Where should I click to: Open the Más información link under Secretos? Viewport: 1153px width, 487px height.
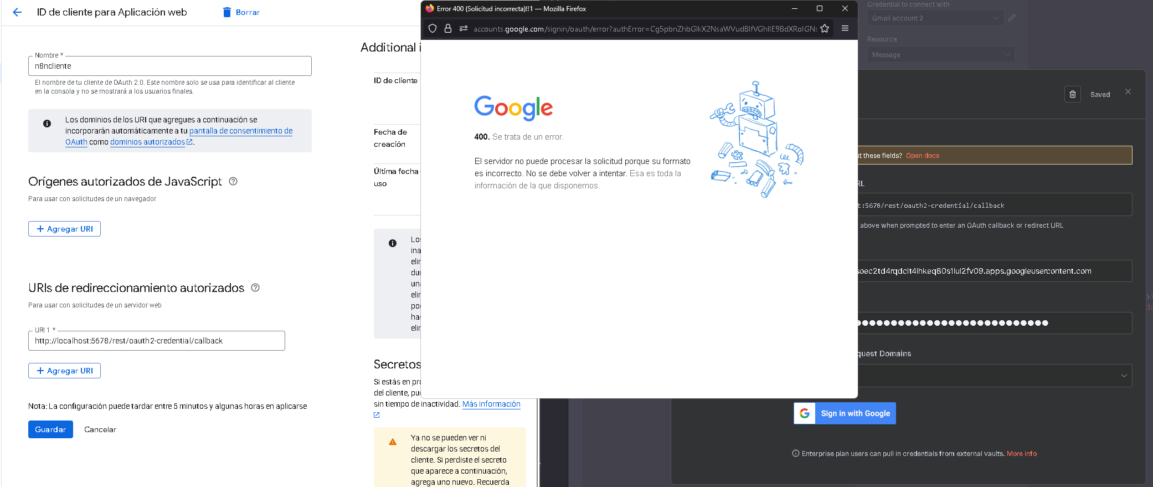pyautogui.click(x=491, y=404)
